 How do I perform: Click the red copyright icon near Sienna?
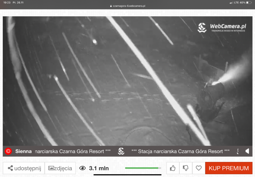(8, 151)
